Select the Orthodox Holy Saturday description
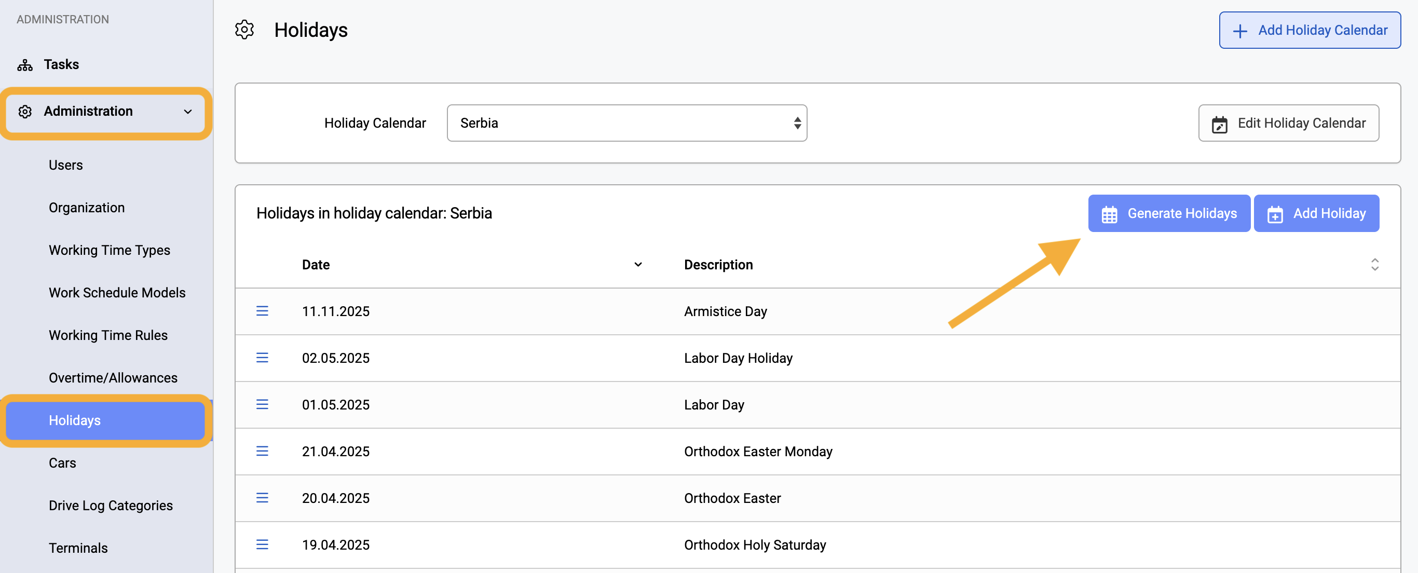1418x573 pixels. [754, 545]
